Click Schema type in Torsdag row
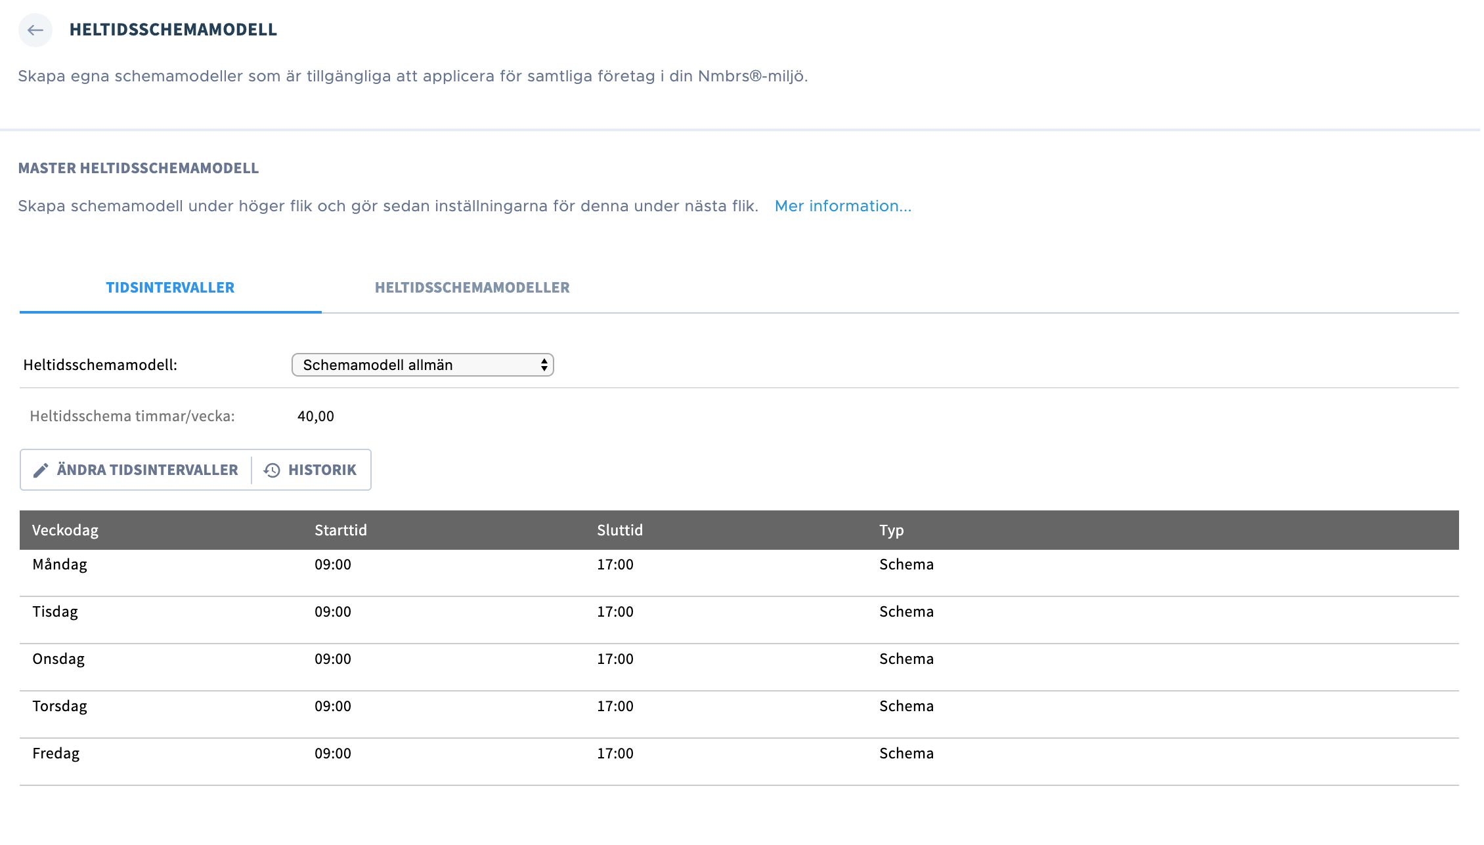This screenshot has height=845, width=1484. point(906,706)
